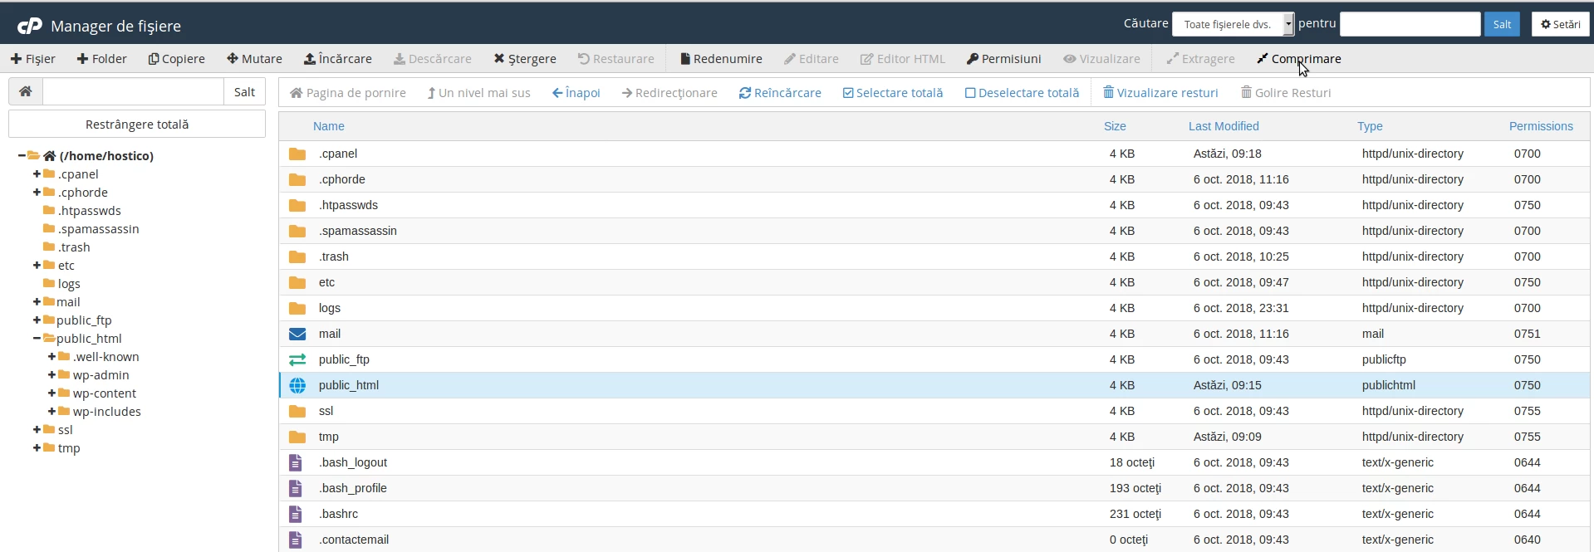Click the public_ftp transfer arrows icon
This screenshot has height=552, width=1594.
tap(297, 359)
